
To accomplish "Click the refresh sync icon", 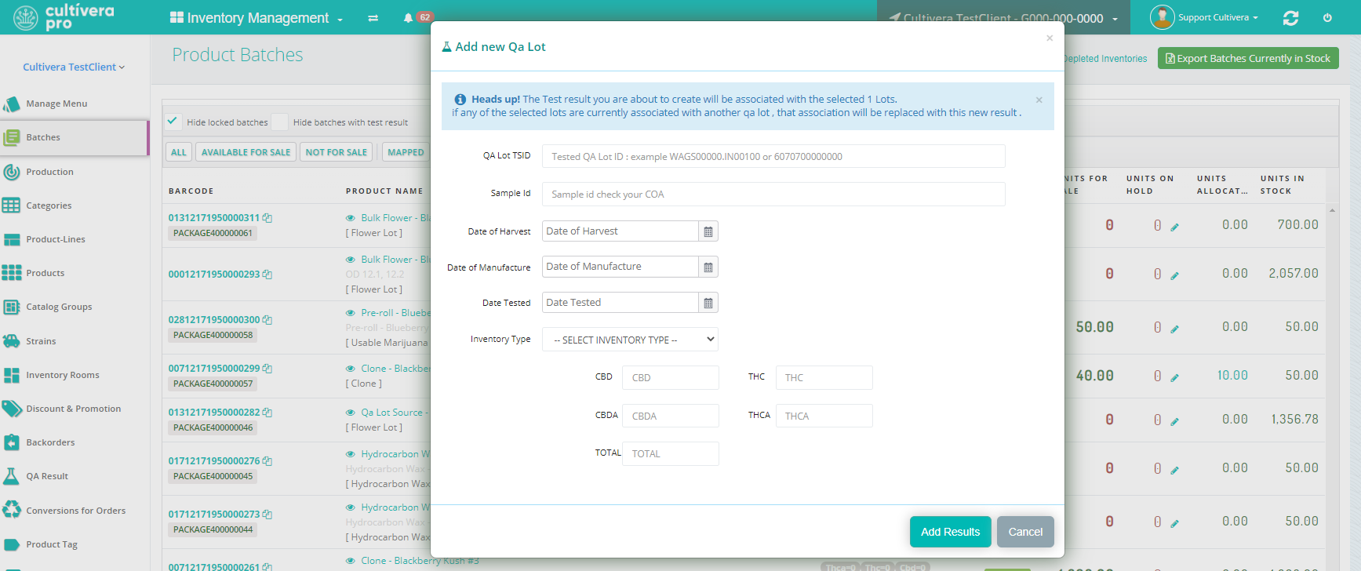I will point(1290,18).
